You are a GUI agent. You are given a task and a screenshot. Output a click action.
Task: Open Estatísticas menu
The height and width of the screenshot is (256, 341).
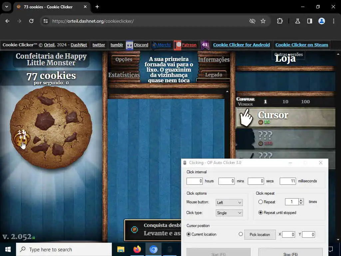(x=124, y=75)
